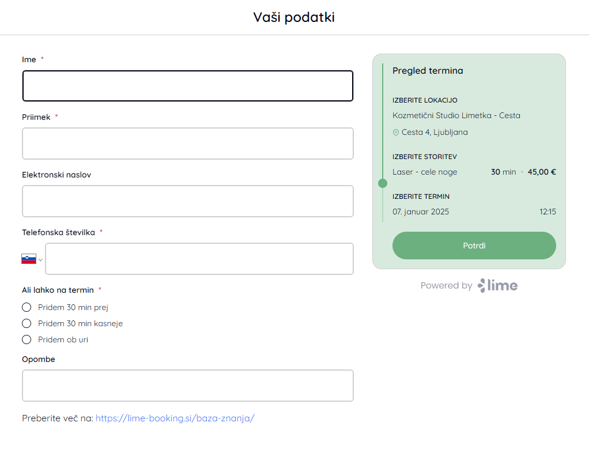Focus the Ime input field
The image size is (589, 449).
click(188, 86)
